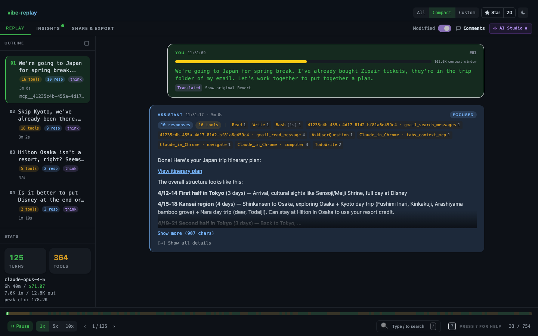Open AI Studio sparkle button
Screen dimensions: 538x336
coord(510,28)
